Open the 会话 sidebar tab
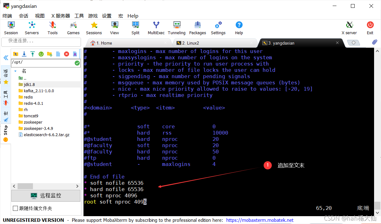Image resolution: width=381 pixels, height=224 pixels. click(x=6, y=76)
